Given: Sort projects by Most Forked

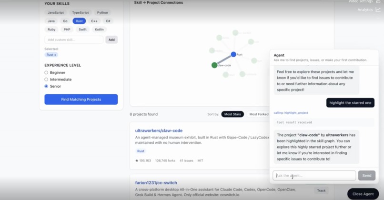Looking at the screenshot, I should coord(259,114).
